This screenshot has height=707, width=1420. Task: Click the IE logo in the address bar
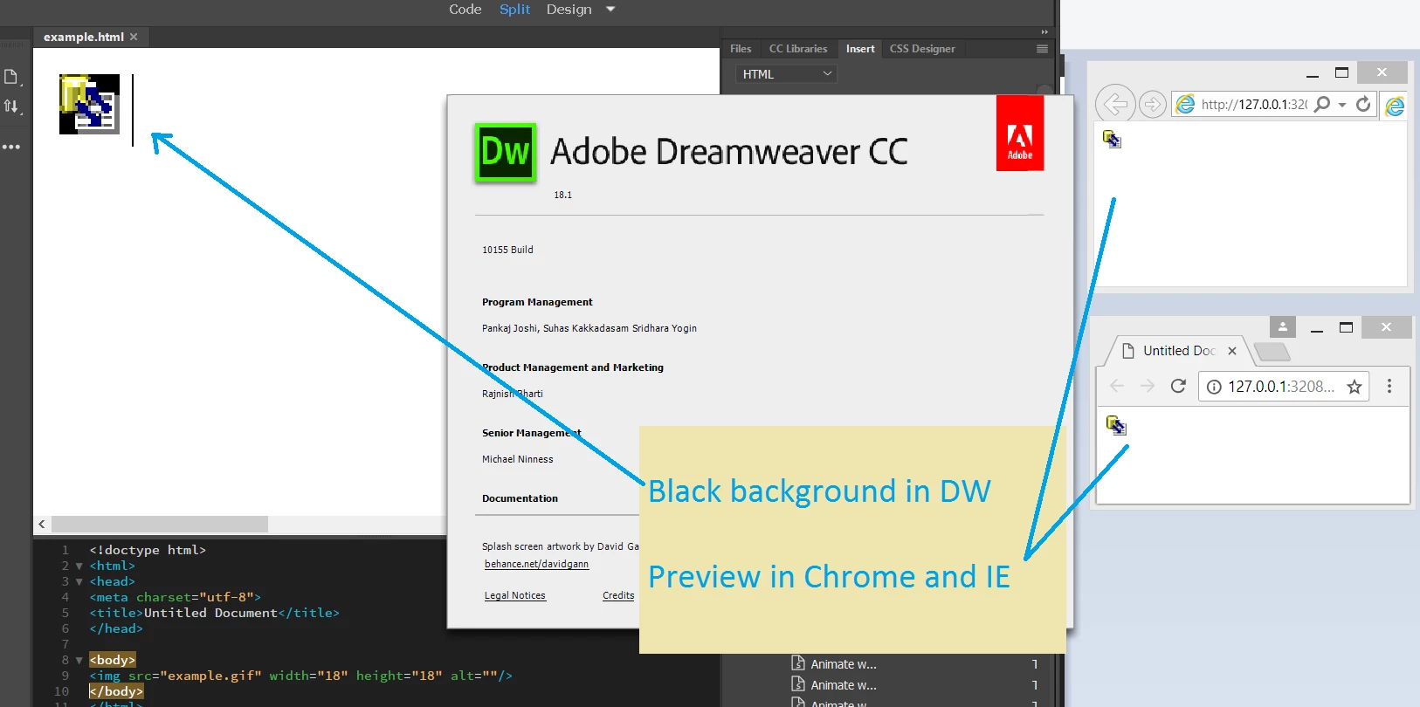pyautogui.click(x=1185, y=104)
